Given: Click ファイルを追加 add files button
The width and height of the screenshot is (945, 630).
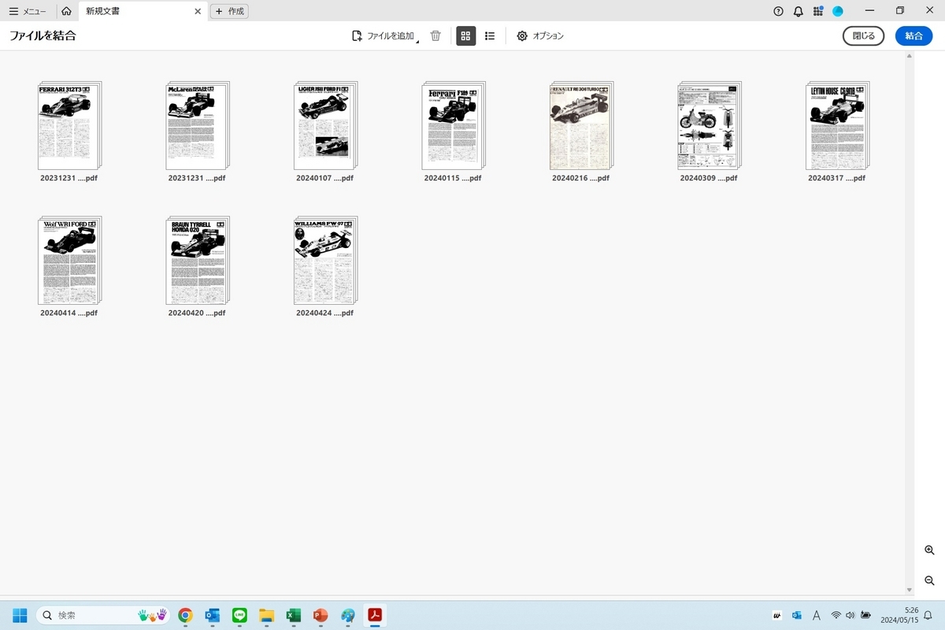Looking at the screenshot, I should click(385, 35).
